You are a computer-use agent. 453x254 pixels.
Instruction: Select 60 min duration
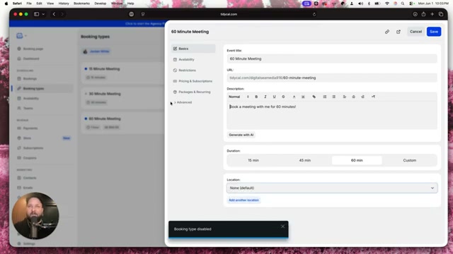point(357,160)
